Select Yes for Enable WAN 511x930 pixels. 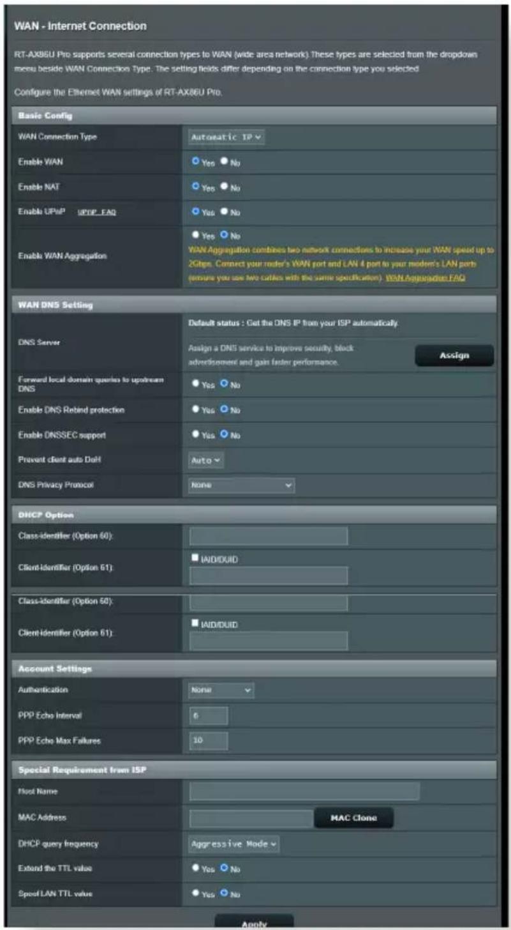[196, 162]
